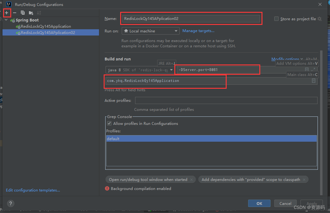Browse for the main class
Image resolution: width=330 pixels, height=213 pixels.
[x=313, y=81]
